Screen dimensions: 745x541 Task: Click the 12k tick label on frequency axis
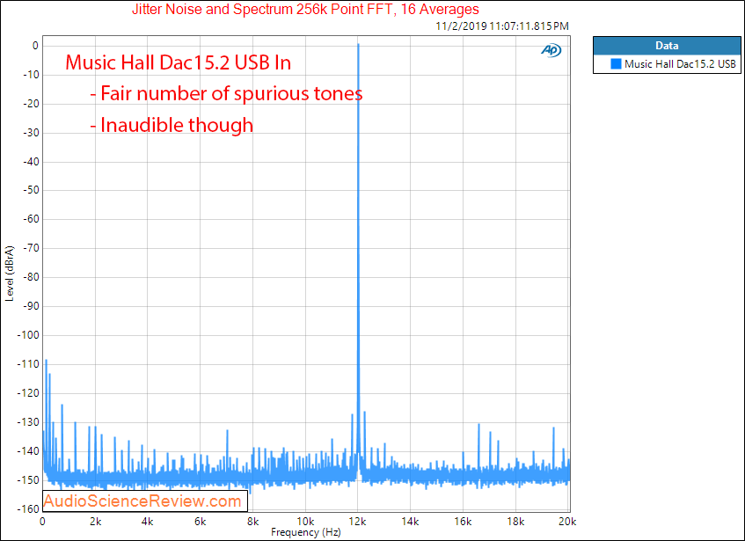click(357, 522)
